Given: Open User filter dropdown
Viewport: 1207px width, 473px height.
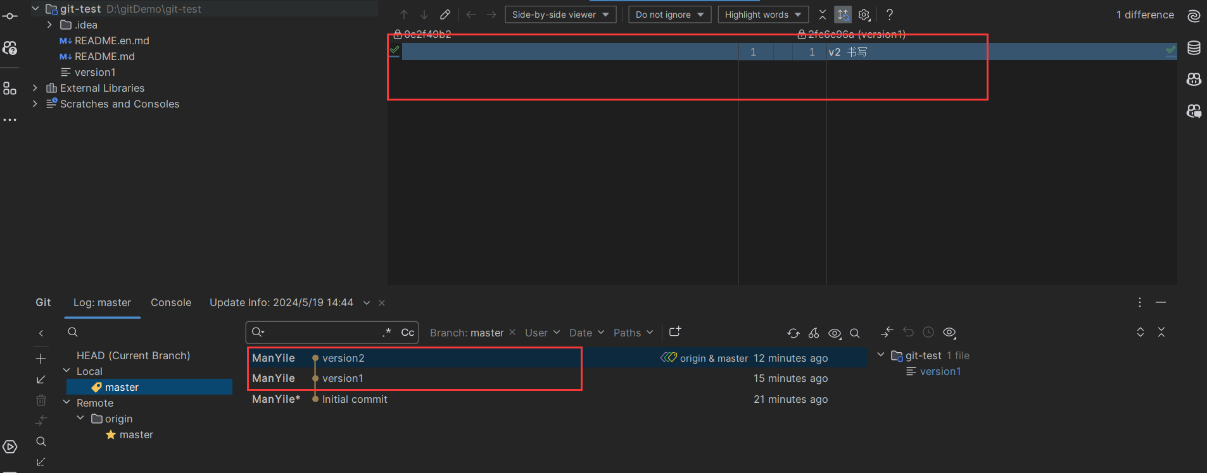Looking at the screenshot, I should [542, 333].
